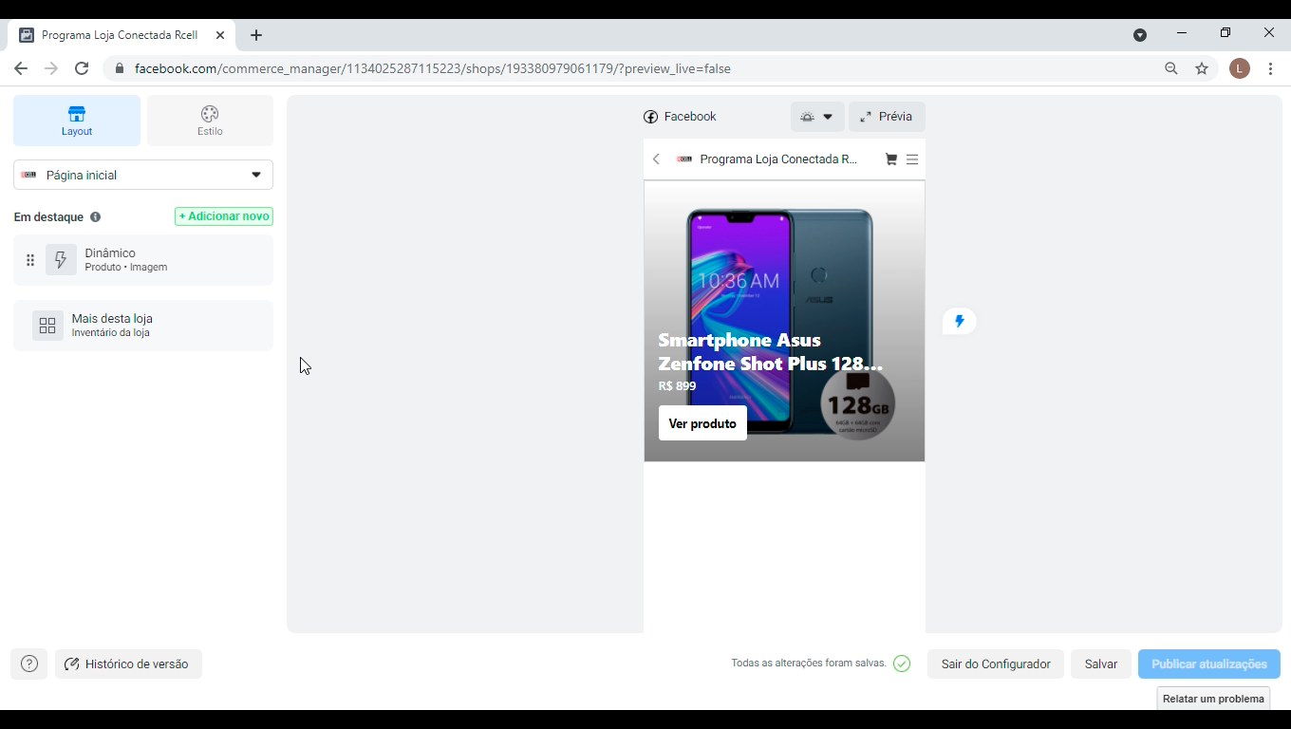This screenshot has width=1291, height=729.
Task: Switch to the Layout tab
Action: click(77, 121)
